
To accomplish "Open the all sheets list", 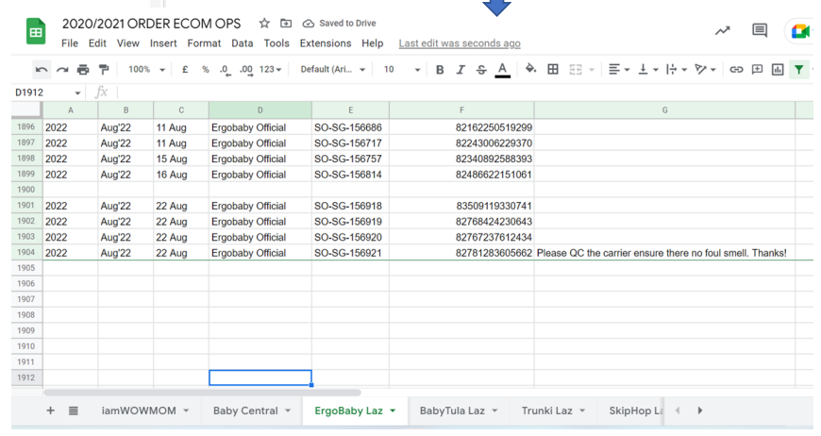I will point(74,411).
